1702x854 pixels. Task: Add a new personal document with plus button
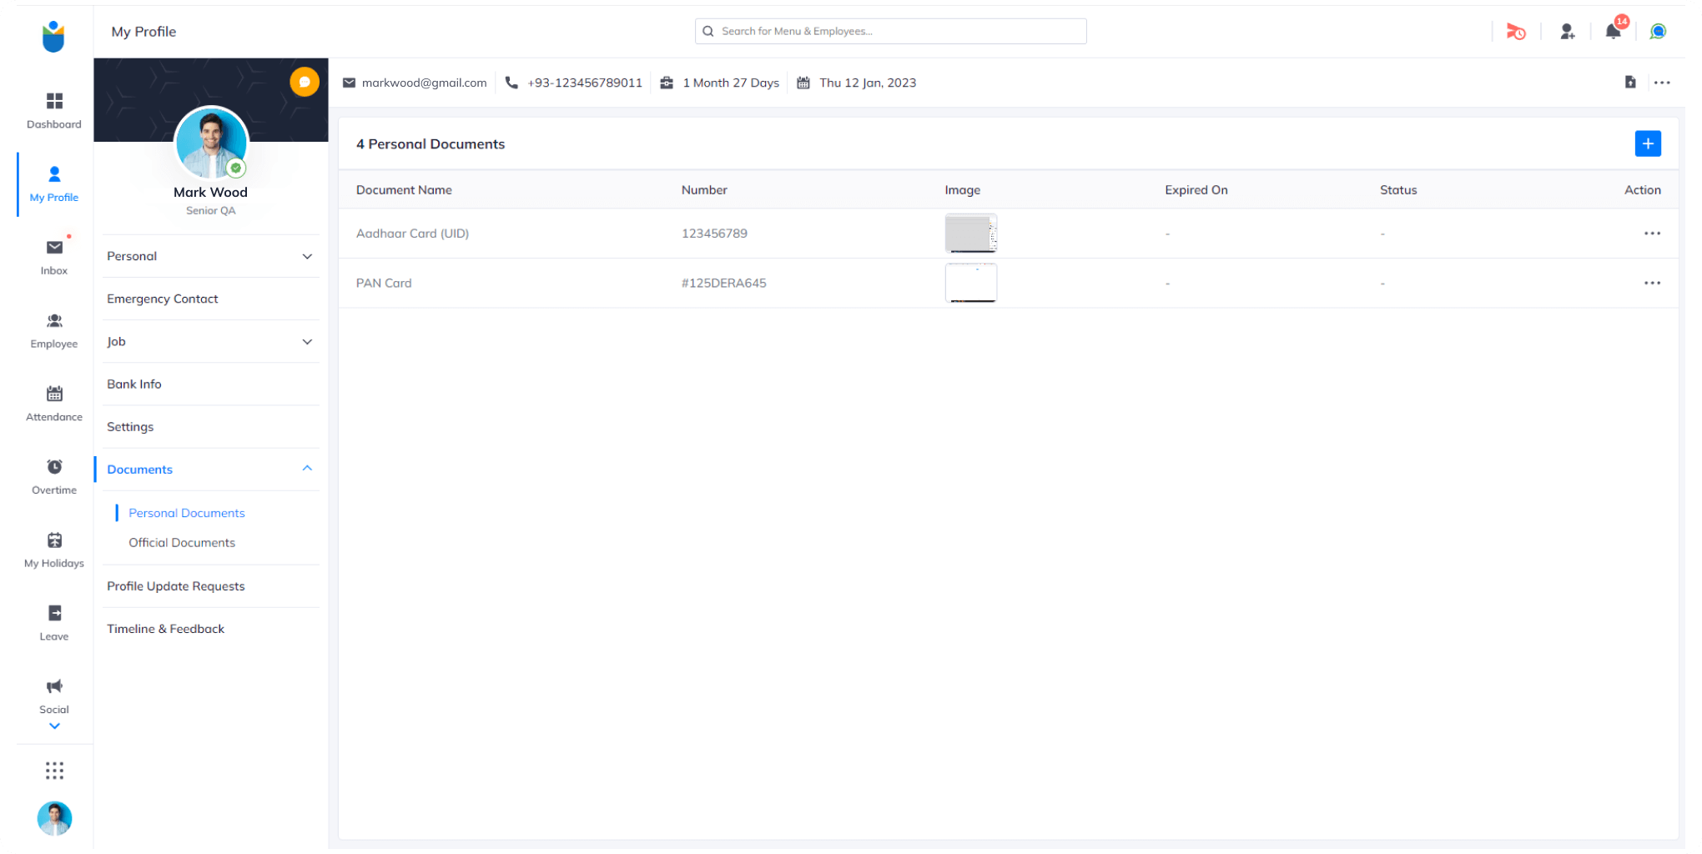(x=1648, y=143)
